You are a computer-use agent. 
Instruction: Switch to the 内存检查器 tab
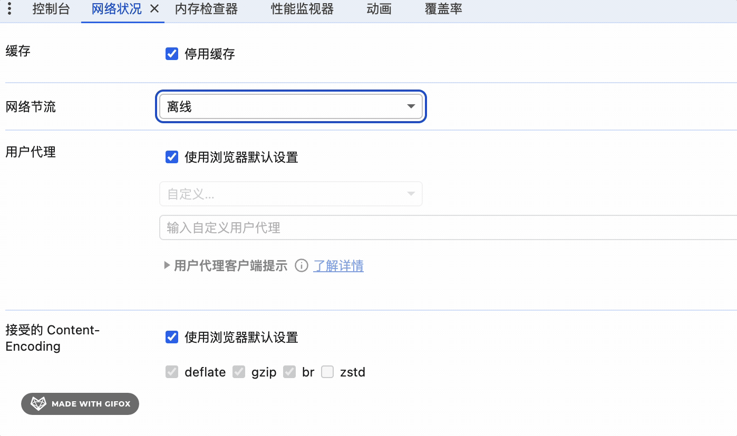(206, 9)
